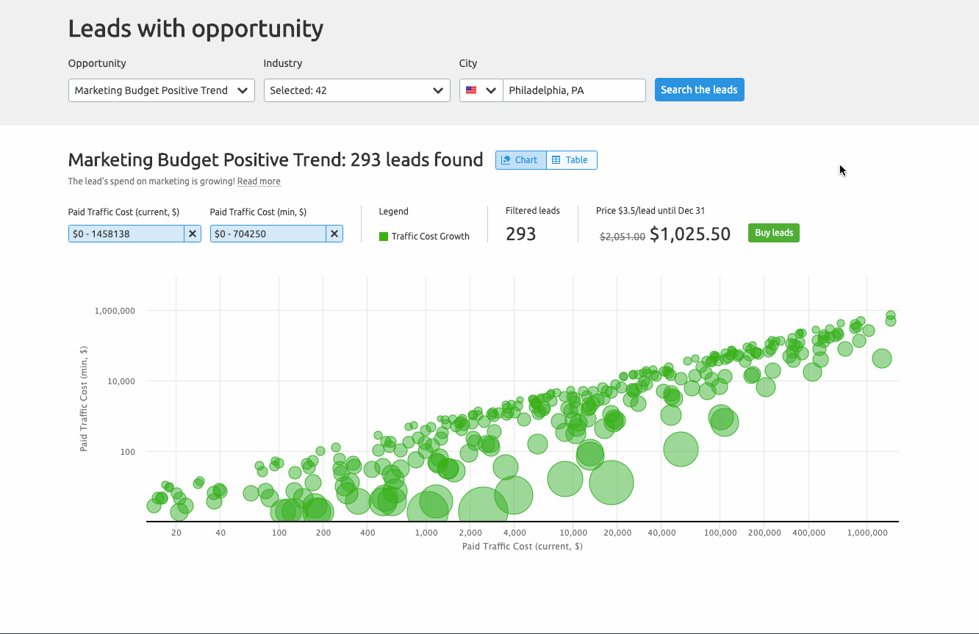Switch to the Chart view tab
Image resolution: width=979 pixels, height=634 pixels.
pos(520,160)
